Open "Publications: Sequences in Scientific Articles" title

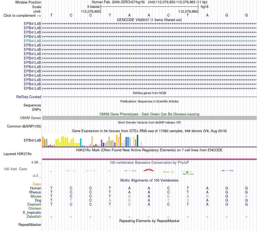pyautogui.click(x=149, y=101)
